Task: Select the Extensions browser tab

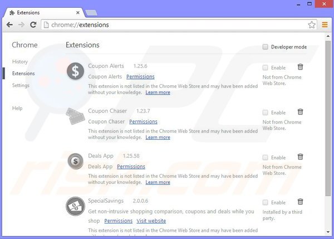Action: click(x=45, y=13)
